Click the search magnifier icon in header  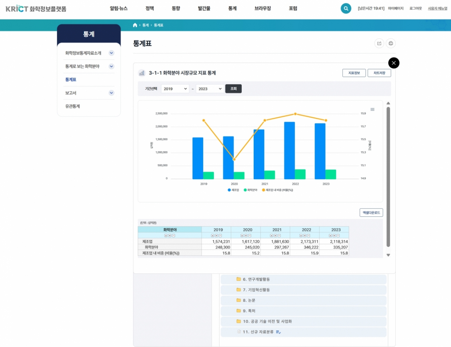click(346, 8)
